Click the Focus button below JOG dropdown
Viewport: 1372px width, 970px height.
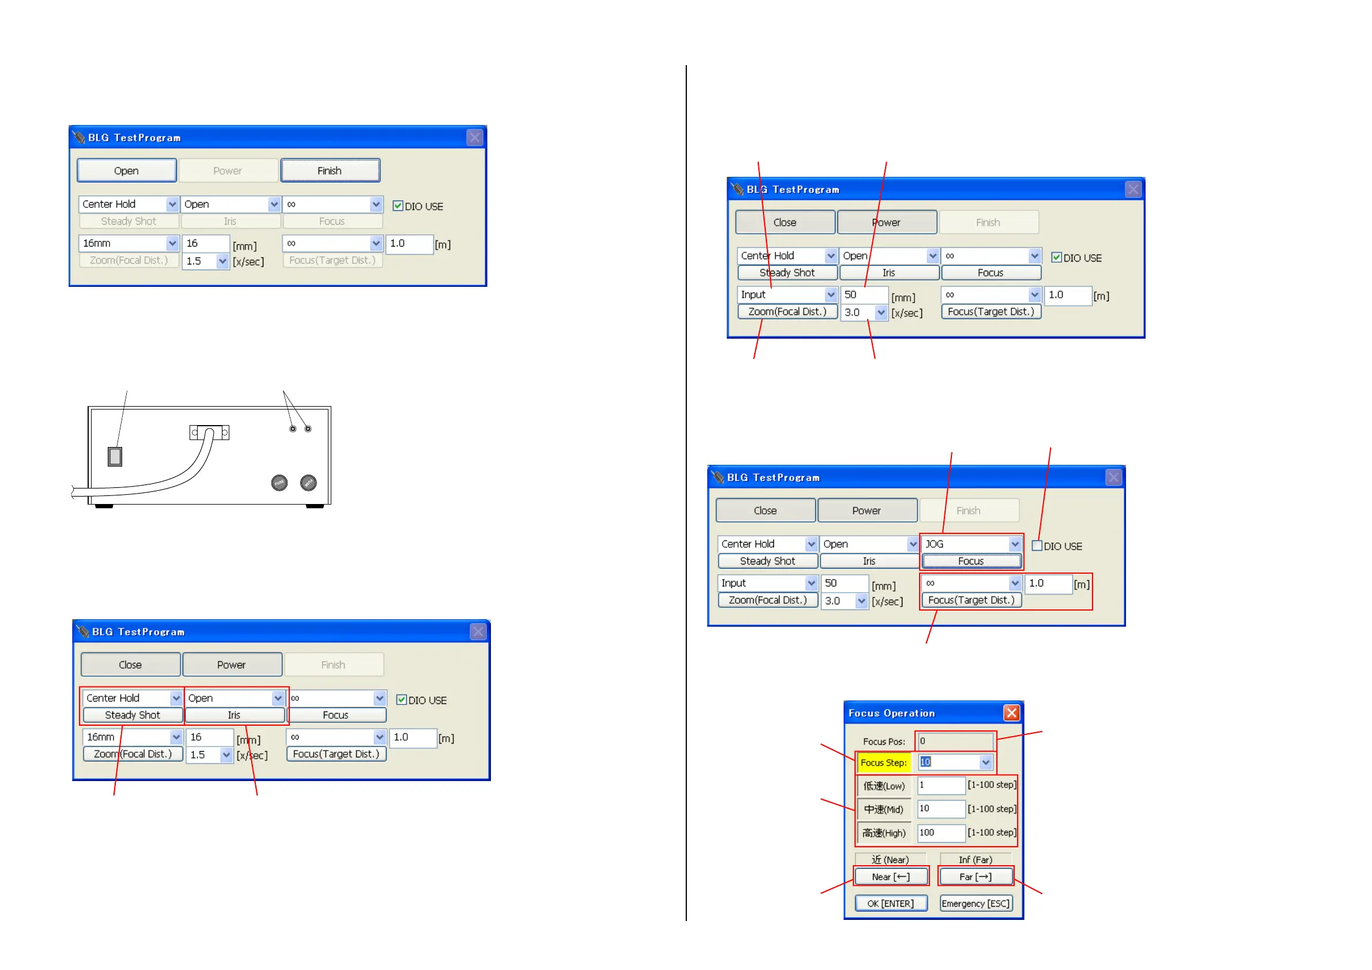click(x=970, y=561)
